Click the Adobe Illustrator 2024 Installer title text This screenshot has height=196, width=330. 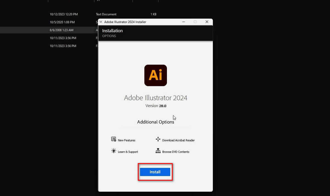tap(125, 22)
